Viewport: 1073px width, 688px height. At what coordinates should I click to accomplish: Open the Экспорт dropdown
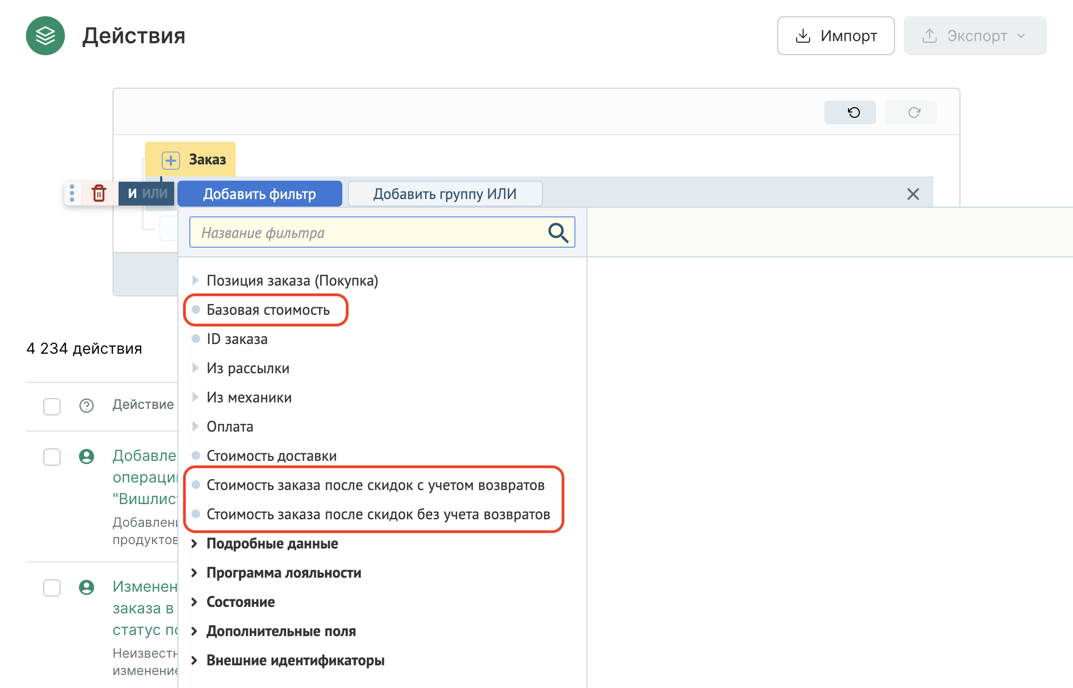(975, 36)
